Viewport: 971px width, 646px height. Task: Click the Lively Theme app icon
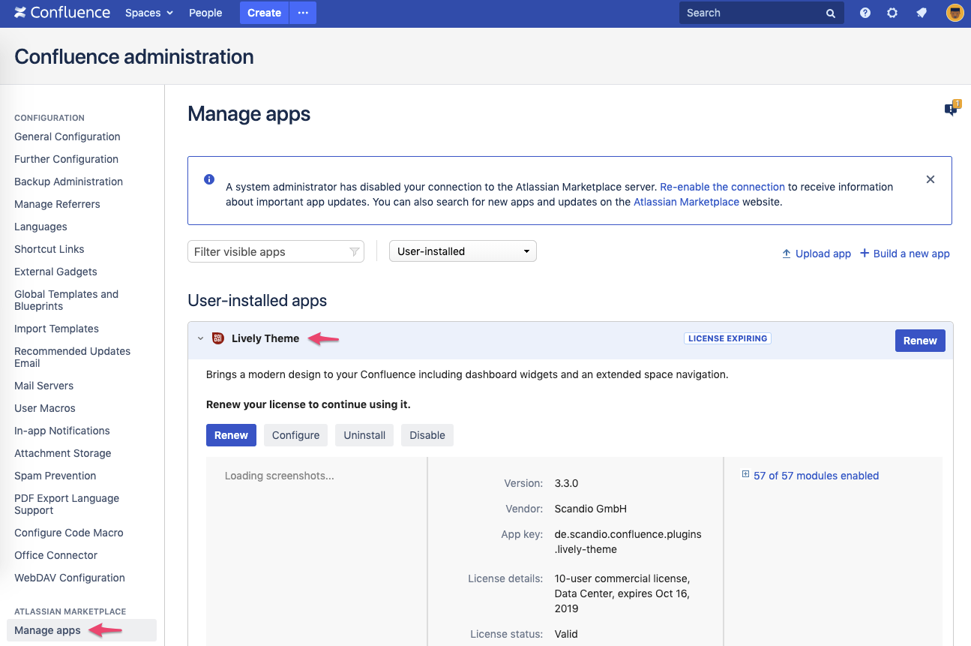point(218,338)
